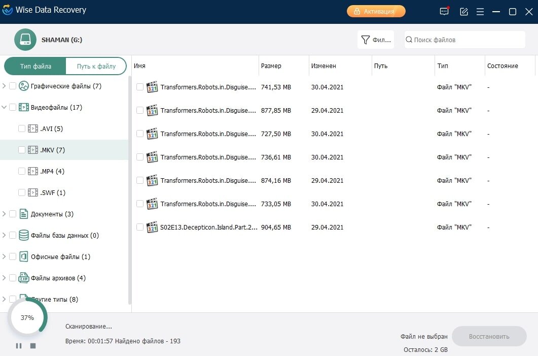
Task: Click the Восстановить recover button
Action: coord(489,336)
